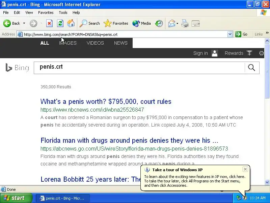Expand the Links toolbar chevron
The width and height of the screenshot is (270, 203).
pos(267,33)
